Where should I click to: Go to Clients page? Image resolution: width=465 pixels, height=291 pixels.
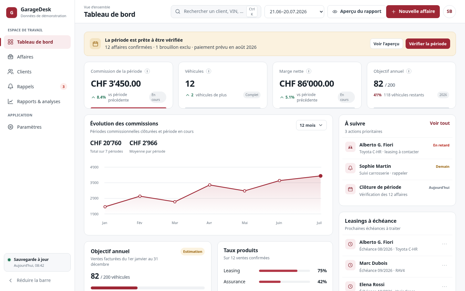(x=37, y=72)
